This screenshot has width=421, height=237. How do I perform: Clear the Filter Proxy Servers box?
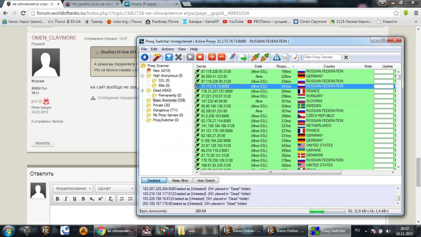tap(346, 57)
